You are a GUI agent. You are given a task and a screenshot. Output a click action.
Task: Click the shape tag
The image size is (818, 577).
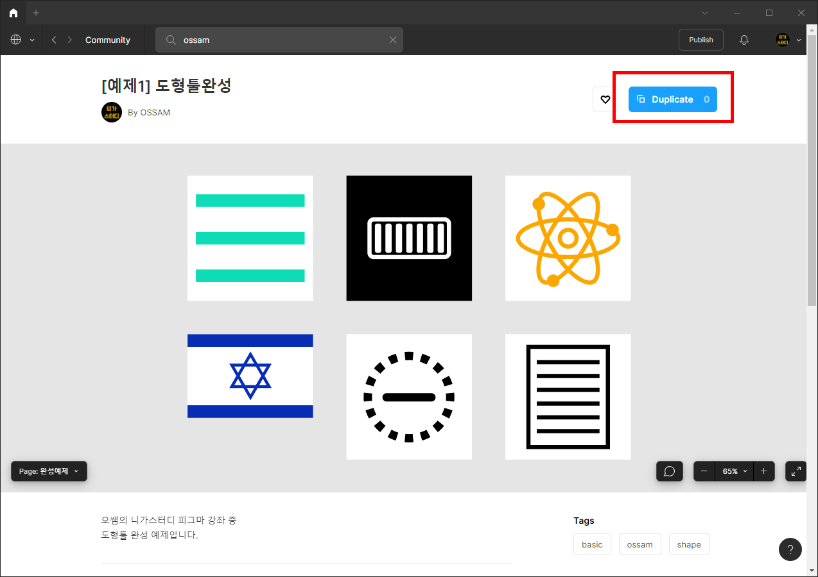click(x=689, y=544)
